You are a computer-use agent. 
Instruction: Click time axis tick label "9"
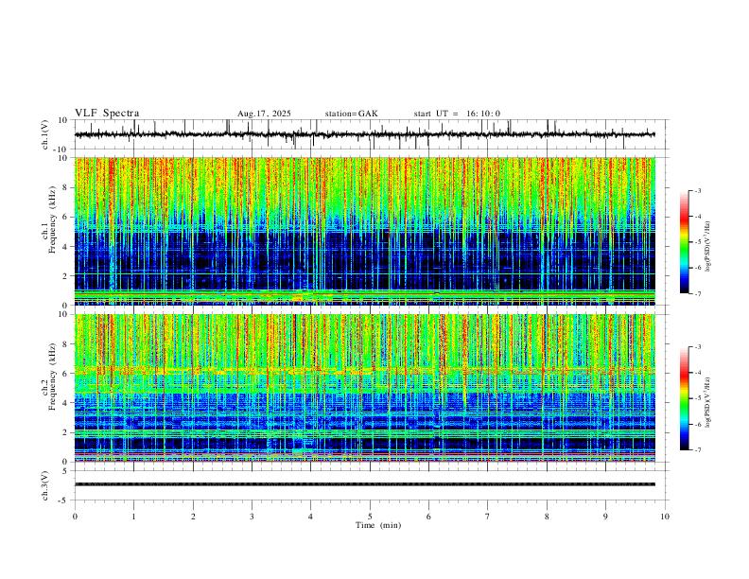click(605, 517)
